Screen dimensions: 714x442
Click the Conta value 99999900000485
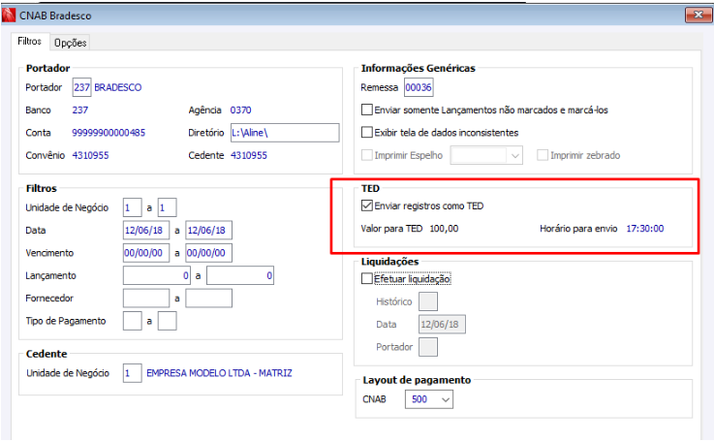coord(109,133)
